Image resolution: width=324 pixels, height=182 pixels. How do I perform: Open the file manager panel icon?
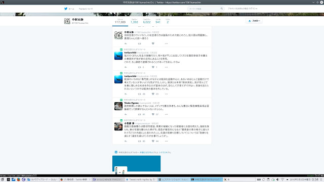point(14,179)
